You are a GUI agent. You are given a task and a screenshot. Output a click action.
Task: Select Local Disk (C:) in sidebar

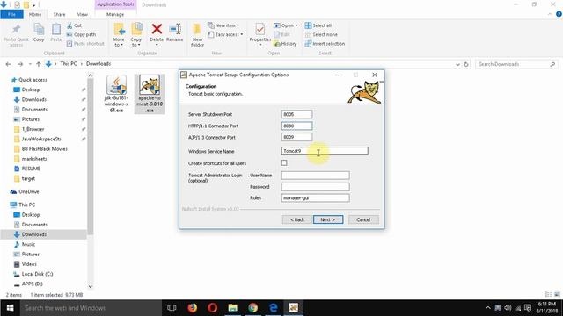tap(37, 274)
